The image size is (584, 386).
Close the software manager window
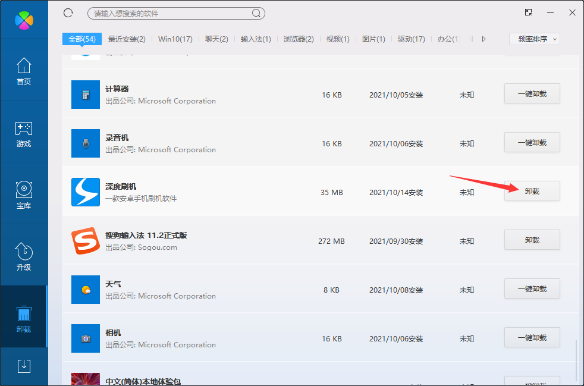click(573, 12)
